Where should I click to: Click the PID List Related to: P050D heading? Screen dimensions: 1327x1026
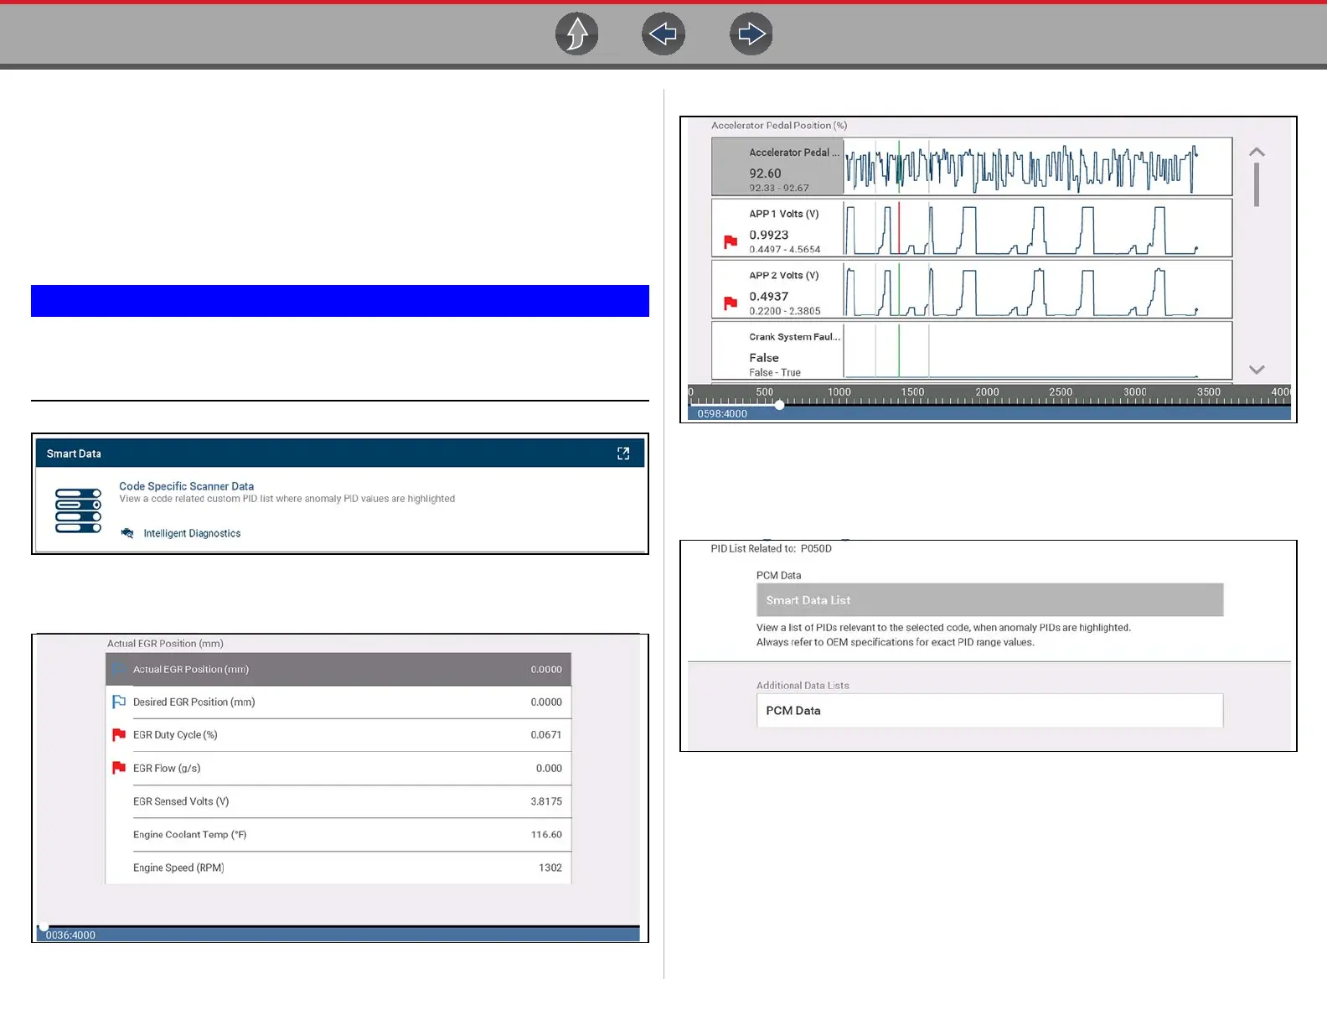point(771,549)
